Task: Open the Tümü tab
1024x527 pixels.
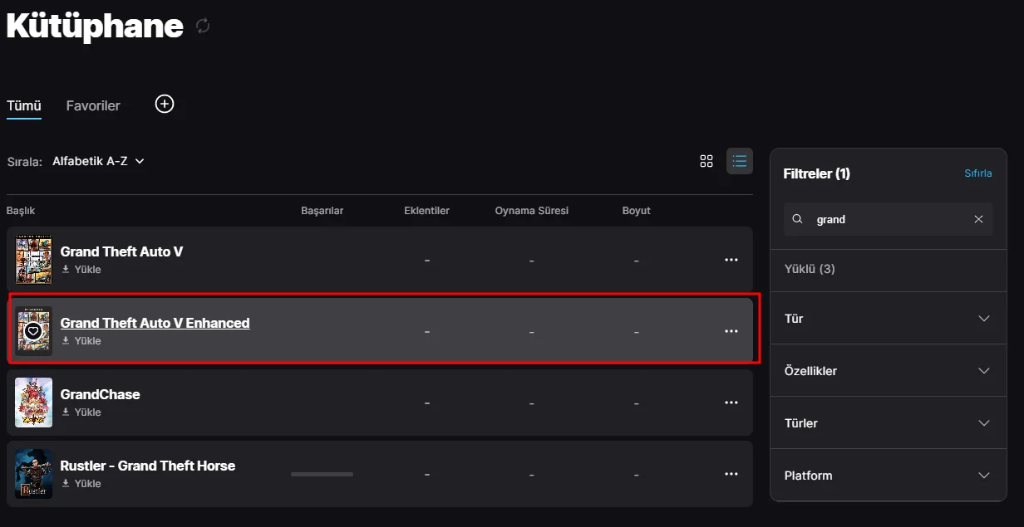Action: click(x=24, y=105)
